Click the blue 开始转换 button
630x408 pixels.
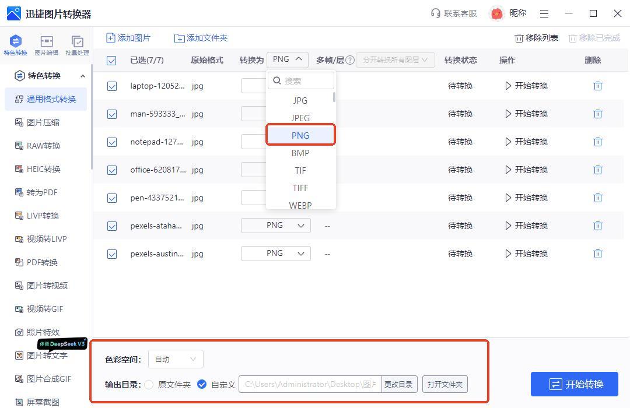pyautogui.click(x=575, y=384)
